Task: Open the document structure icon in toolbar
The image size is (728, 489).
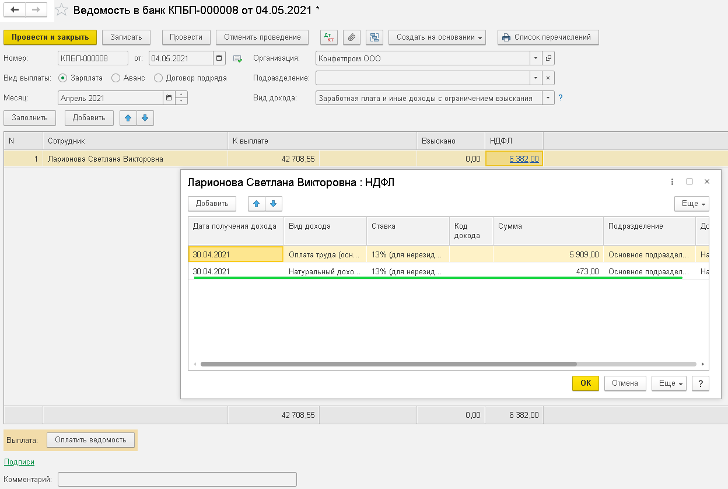Action: coord(374,37)
